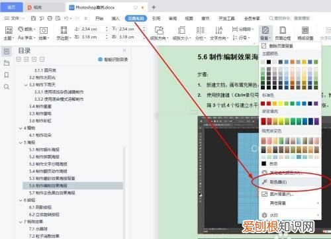Collapse the chapter 5 outline node
The image size is (331, 239).
pyautogui.click(x=21, y=142)
